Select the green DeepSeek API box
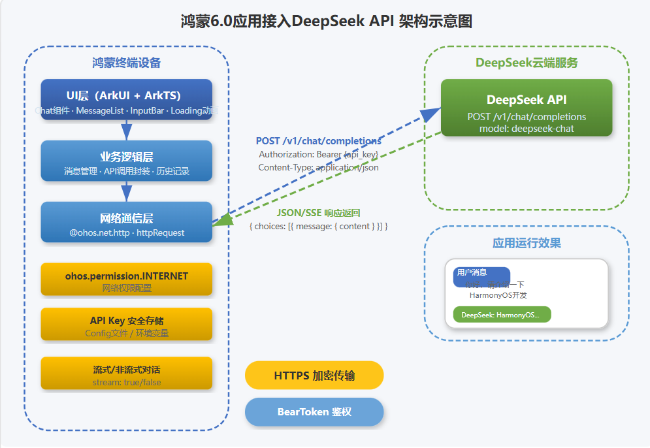The image size is (650, 448). (x=527, y=108)
